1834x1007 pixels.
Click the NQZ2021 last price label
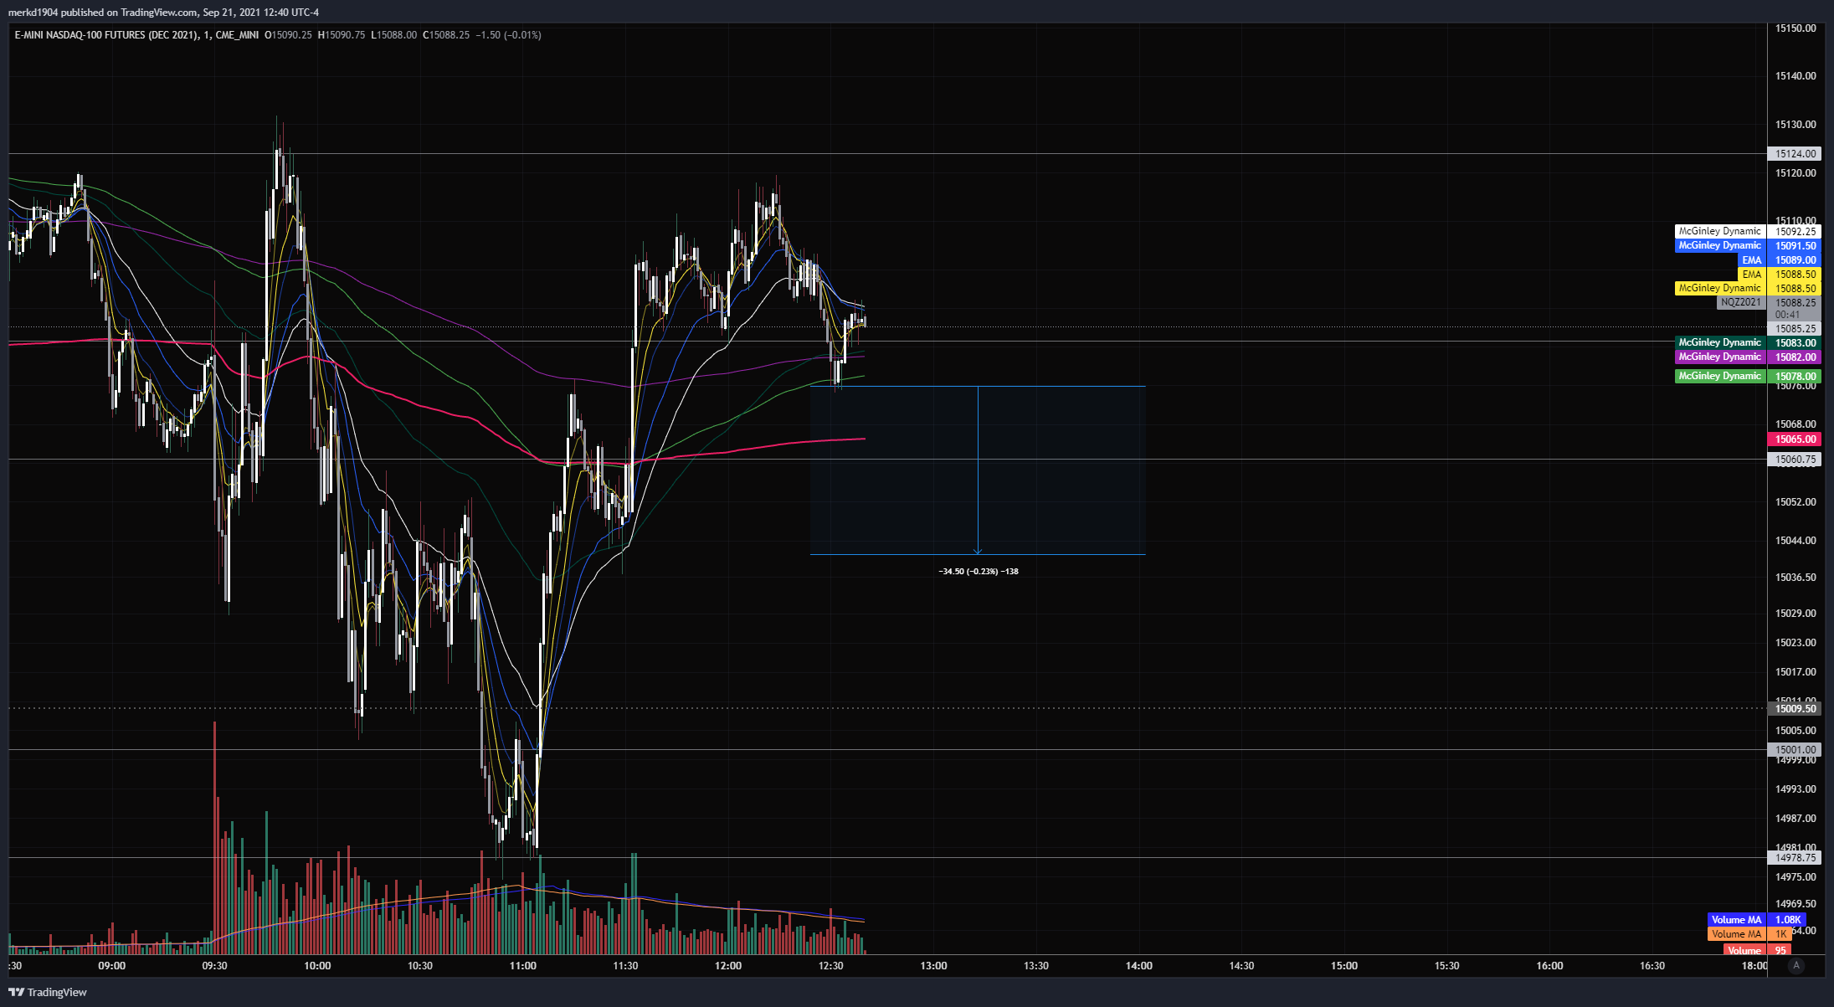1769,302
